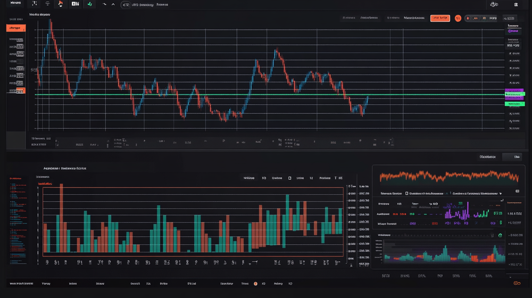The image size is (532, 298).
Task: Click the green refresh icon in right panel
Action: 500,235
